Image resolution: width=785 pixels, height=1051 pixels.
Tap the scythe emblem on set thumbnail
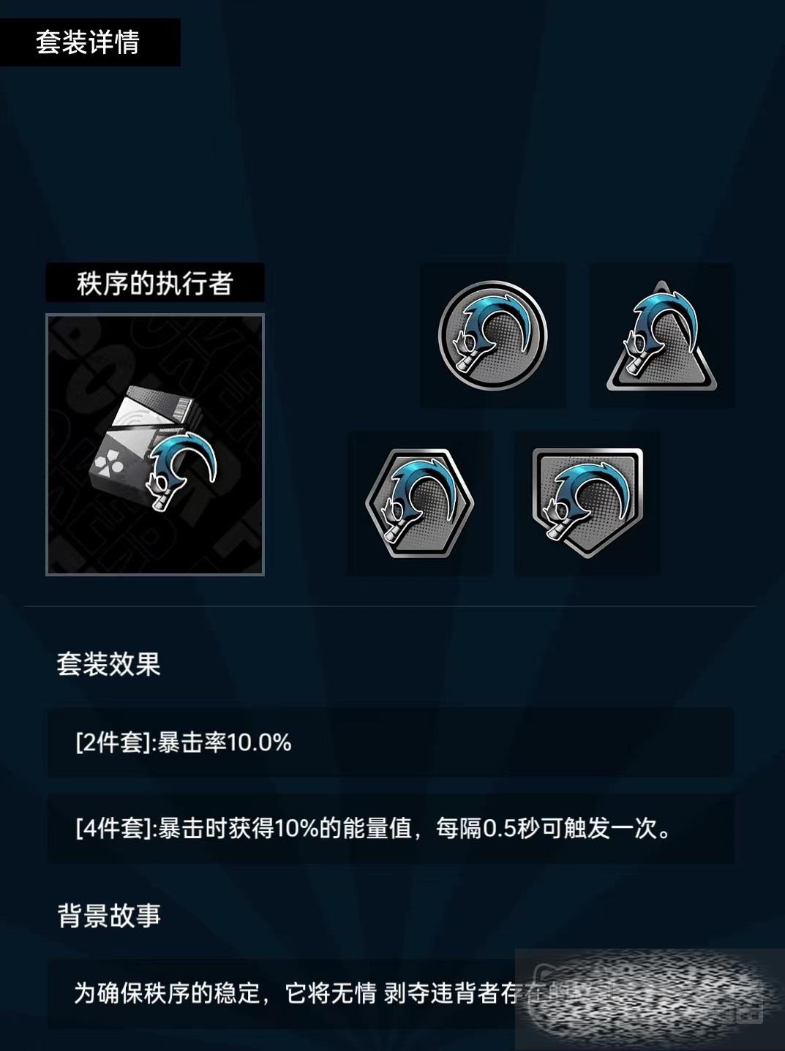tap(182, 470)
